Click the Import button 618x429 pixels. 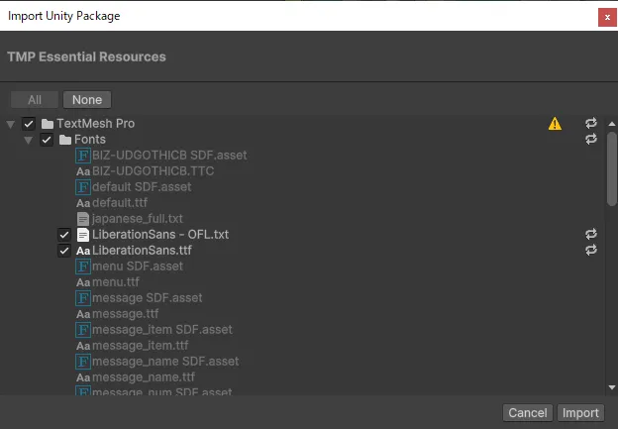click(x=580, y=413)
